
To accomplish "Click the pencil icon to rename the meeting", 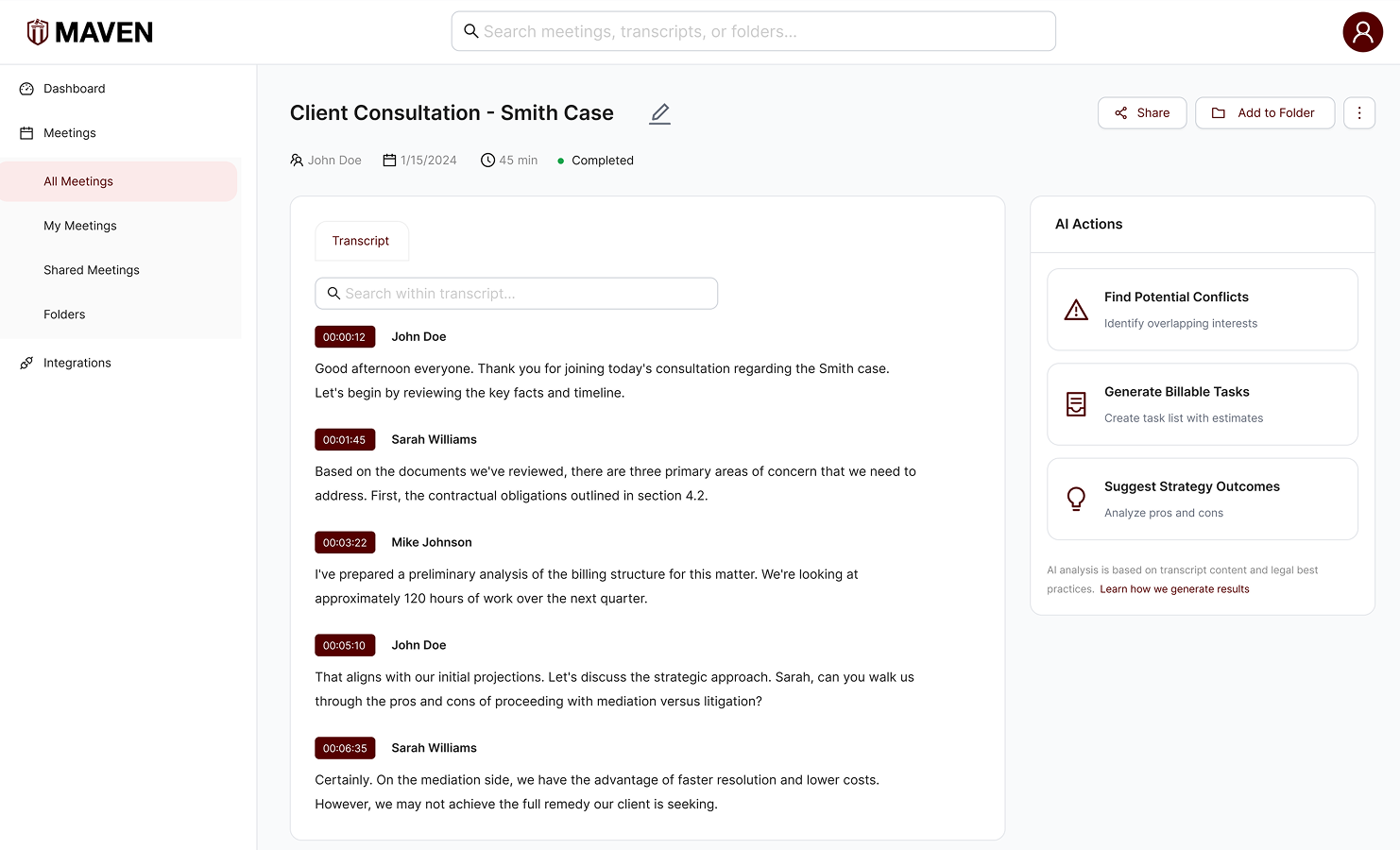I will click(659, 113).
